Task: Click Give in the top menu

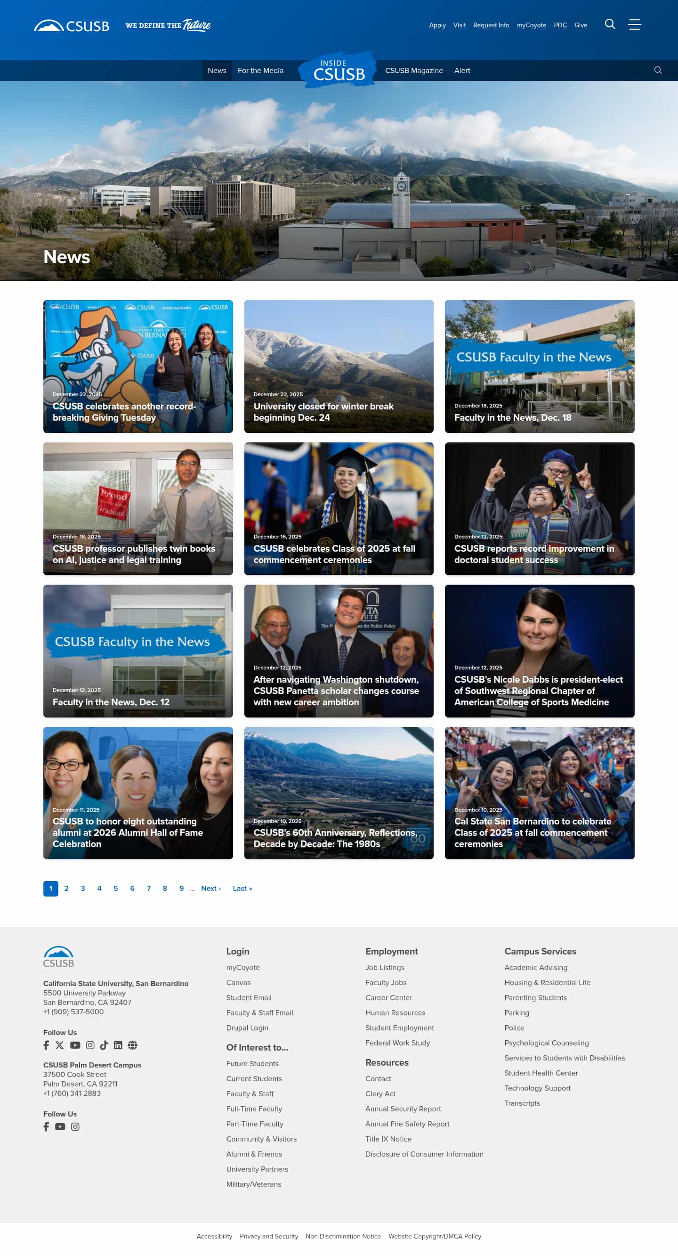Action: [x=581, y=25]
